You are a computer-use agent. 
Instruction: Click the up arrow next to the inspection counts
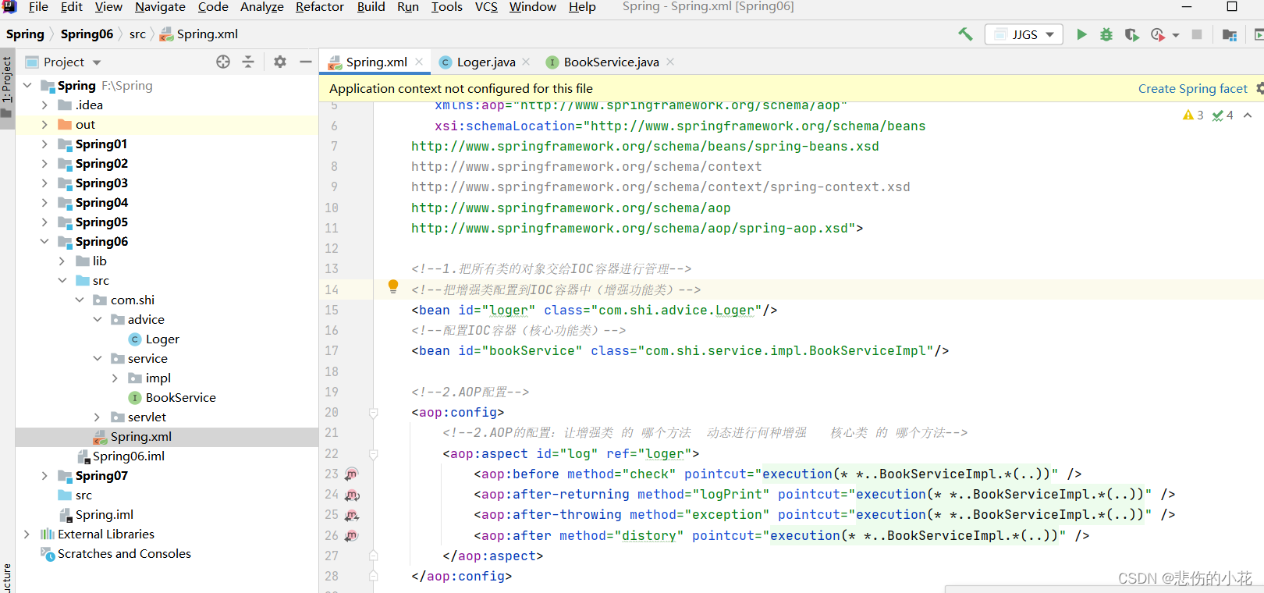tap(1248, 115)
